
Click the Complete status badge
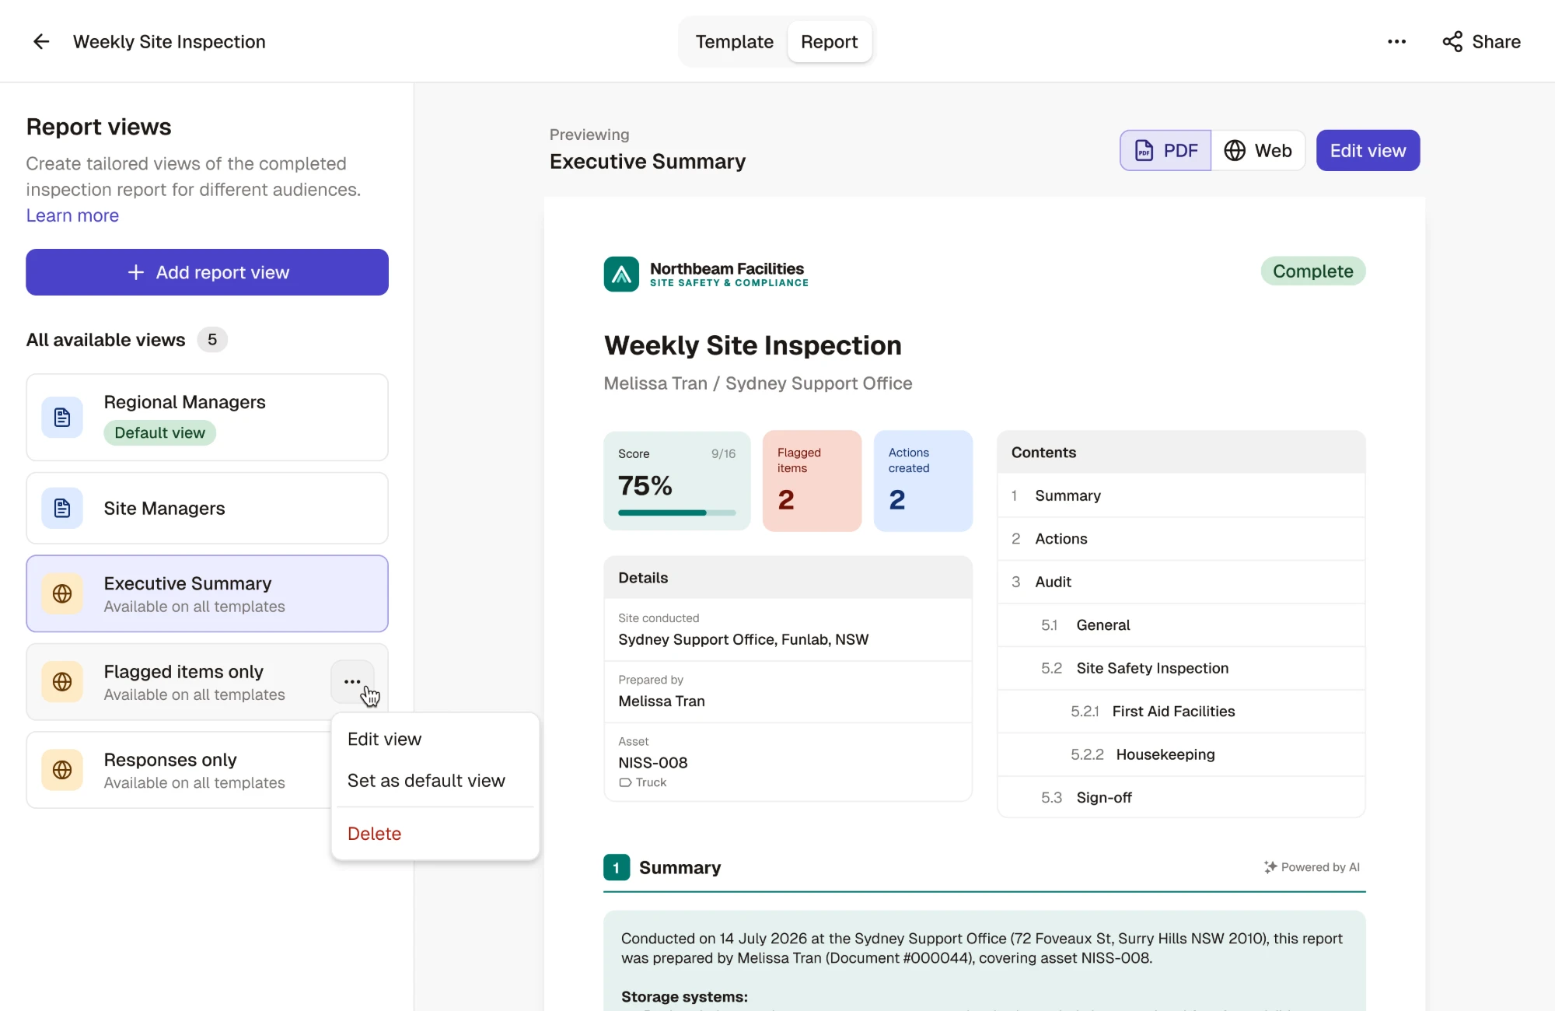tap(1312, 271)
